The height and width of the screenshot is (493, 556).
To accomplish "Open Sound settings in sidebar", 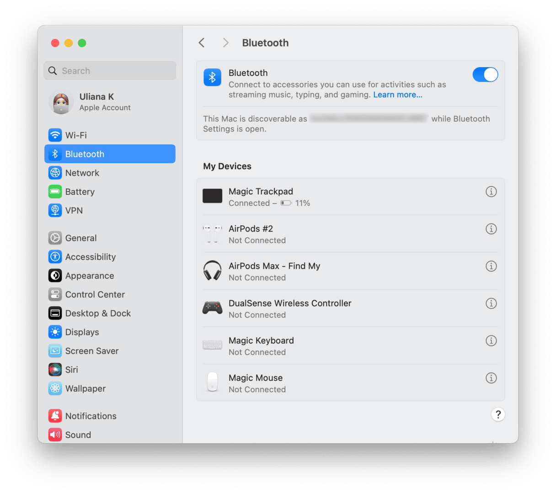I will tap(78, 435).
